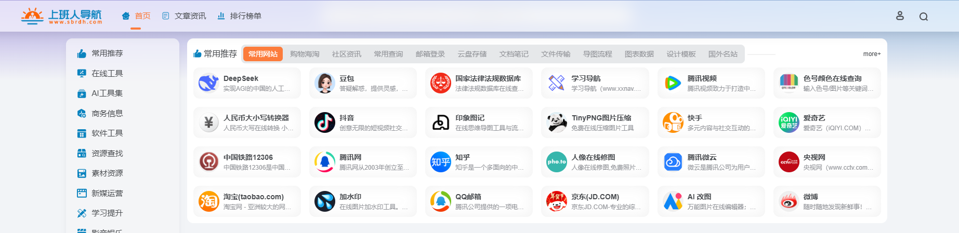The image size is (959, 233).
Task: Click the more+ link
Action: [872, 54]
